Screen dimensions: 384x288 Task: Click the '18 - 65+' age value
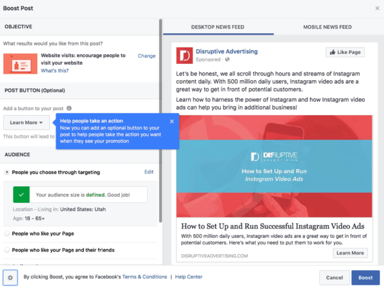coord(35,218)
